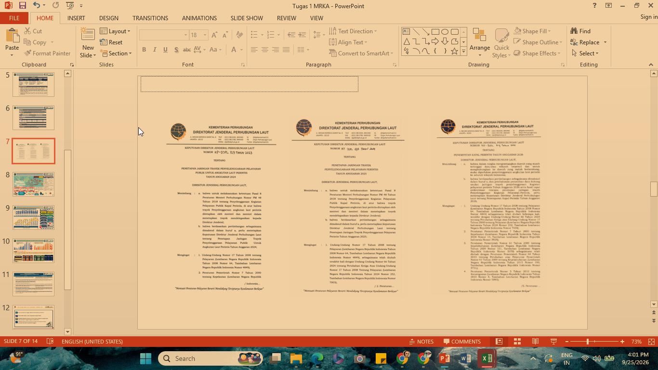Toggle Italic formatting

[155, 50]
